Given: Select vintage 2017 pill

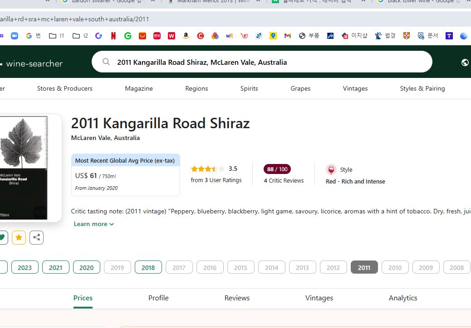Looking at the screenshot, I should pos(179,267).
